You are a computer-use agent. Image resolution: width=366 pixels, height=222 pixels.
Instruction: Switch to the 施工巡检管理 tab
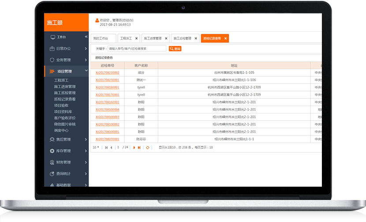[182, 38]
